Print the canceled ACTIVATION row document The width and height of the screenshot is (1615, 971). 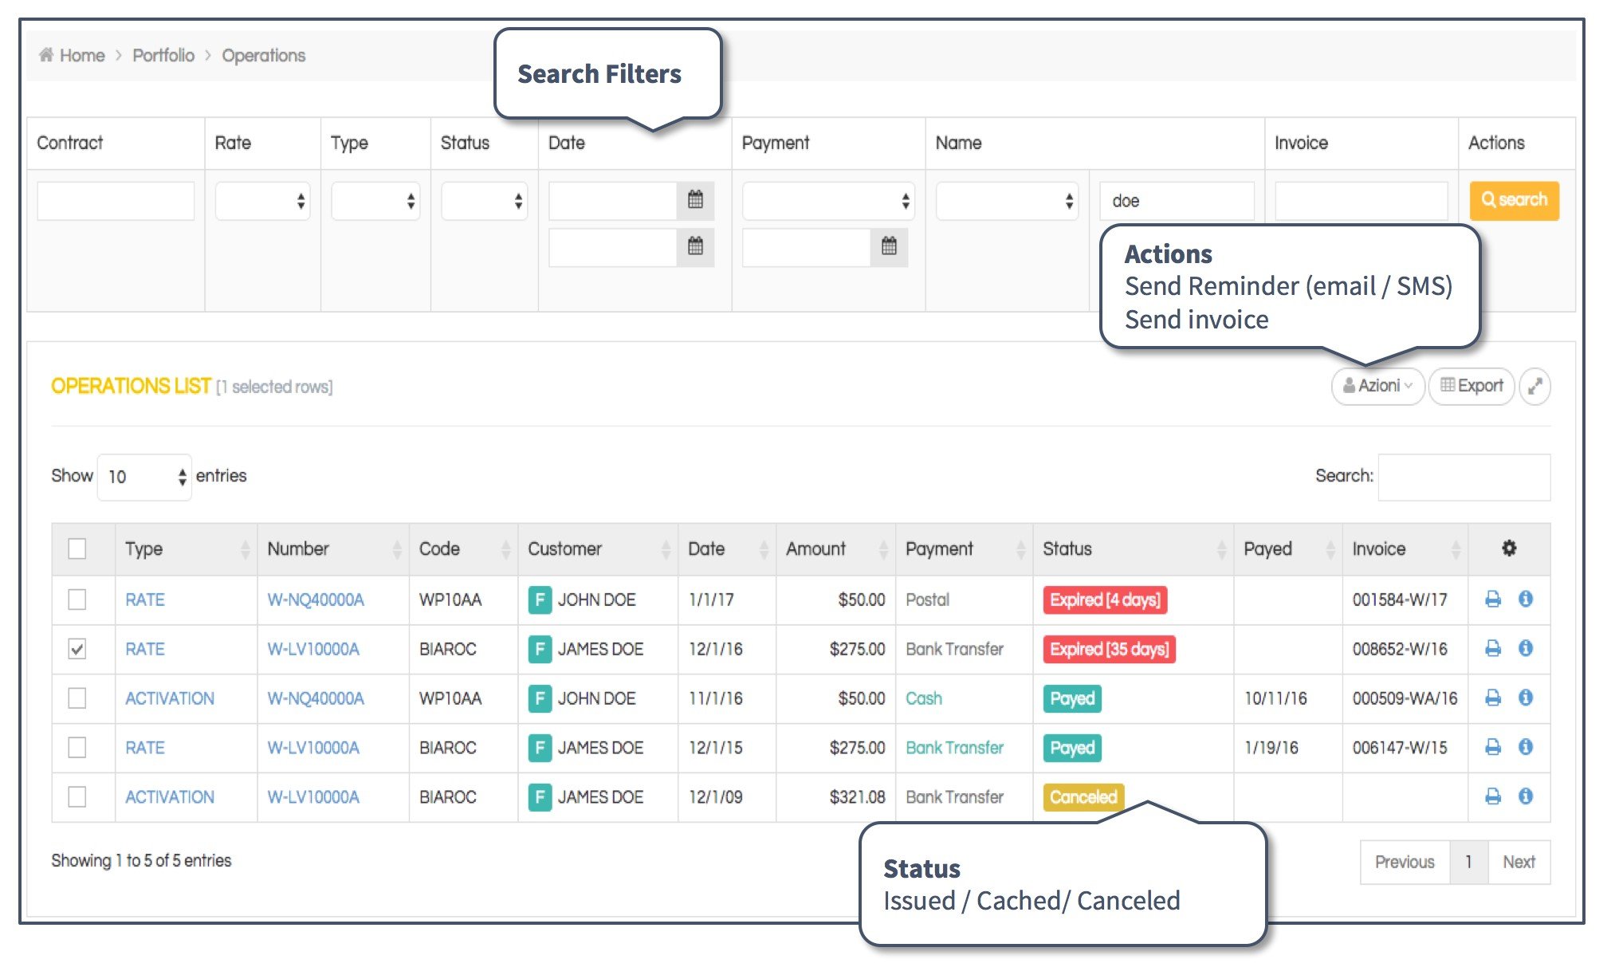pos(1493,796)
